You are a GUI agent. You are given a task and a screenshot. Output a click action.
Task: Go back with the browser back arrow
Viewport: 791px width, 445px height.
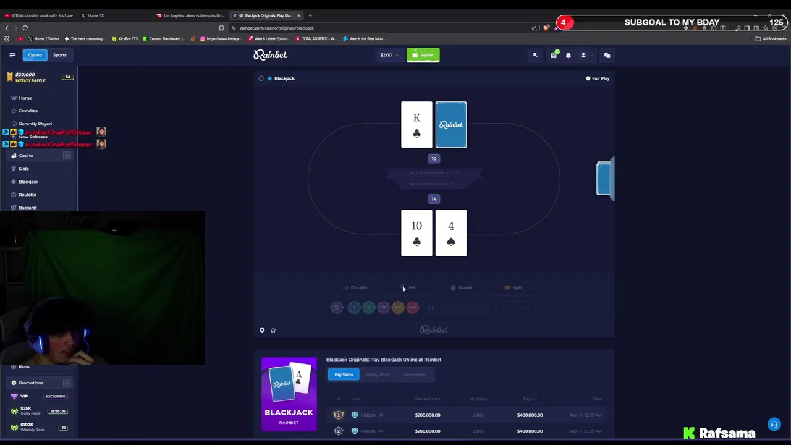coord(7,28)
